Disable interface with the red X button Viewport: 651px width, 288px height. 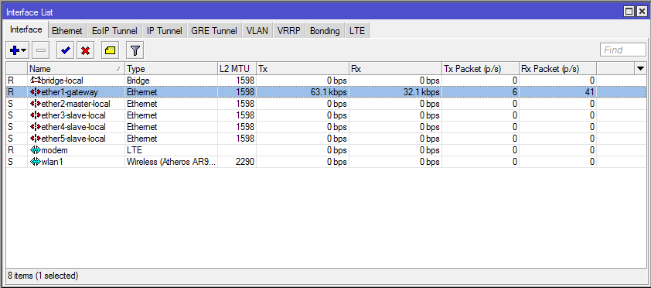point(86,50)
